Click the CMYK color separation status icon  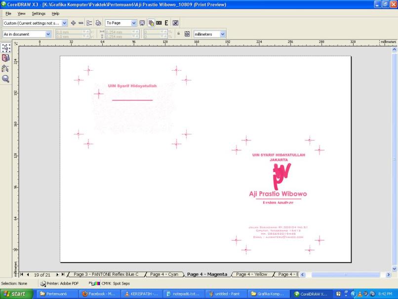point(94,283)
